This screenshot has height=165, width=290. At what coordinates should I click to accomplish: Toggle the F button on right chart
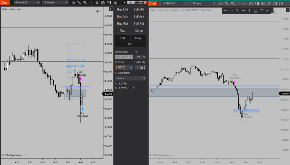tap(287, 11)
